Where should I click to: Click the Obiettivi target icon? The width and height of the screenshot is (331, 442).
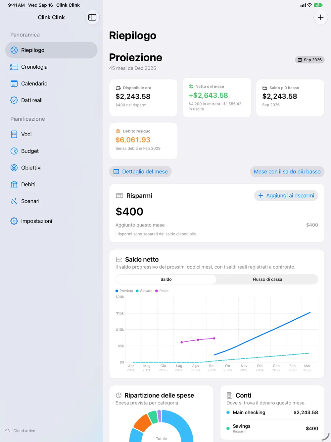(14, 168)
